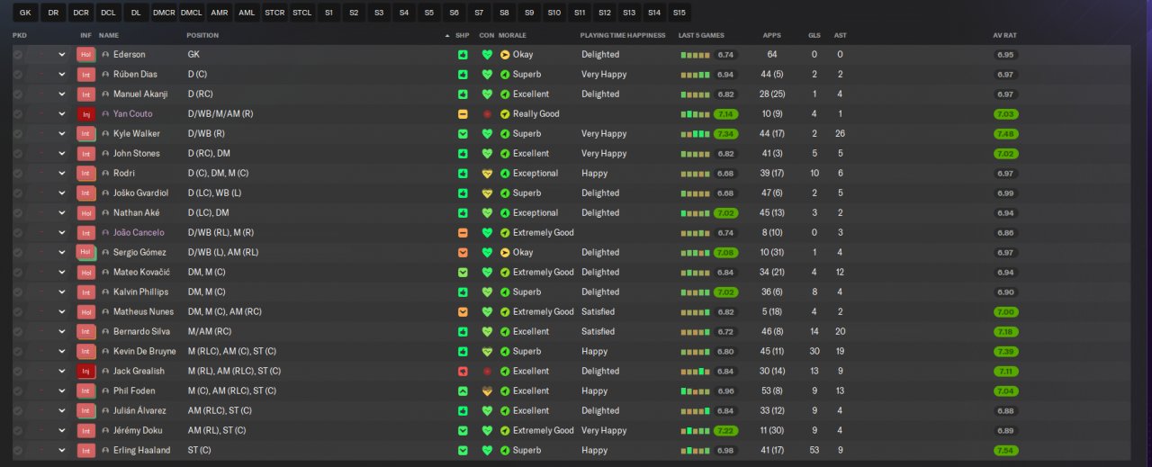The width and height of the screenshot is (1152, 467).
Task: Select the DMCL position filter tab
Action: 191,13
